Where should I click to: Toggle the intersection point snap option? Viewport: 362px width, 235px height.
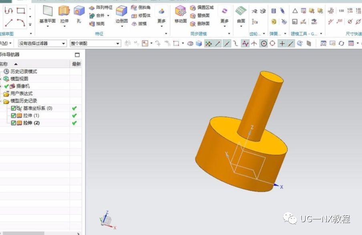point(254,43)
